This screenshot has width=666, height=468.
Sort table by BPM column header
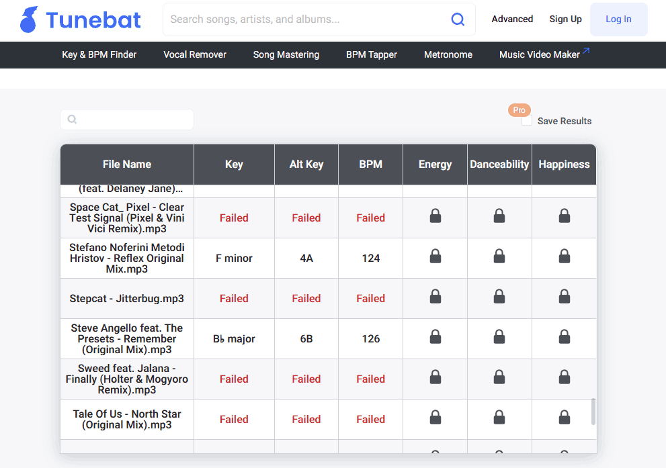coord(370,165)
